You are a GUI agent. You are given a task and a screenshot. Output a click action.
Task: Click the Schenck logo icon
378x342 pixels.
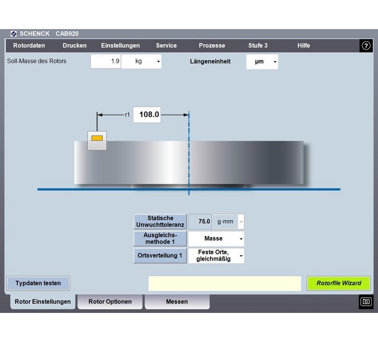14,34
